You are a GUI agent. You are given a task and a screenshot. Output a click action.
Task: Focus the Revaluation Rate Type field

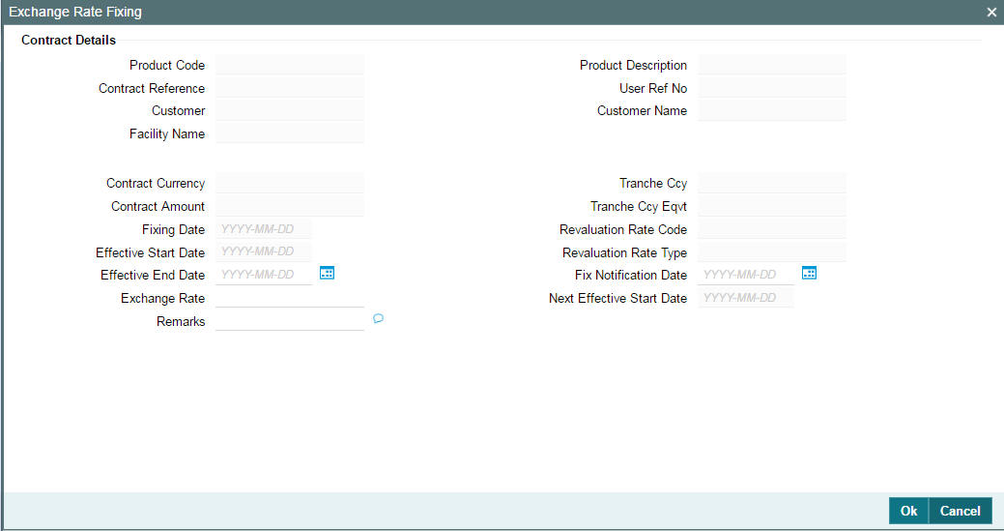(772, 251)
